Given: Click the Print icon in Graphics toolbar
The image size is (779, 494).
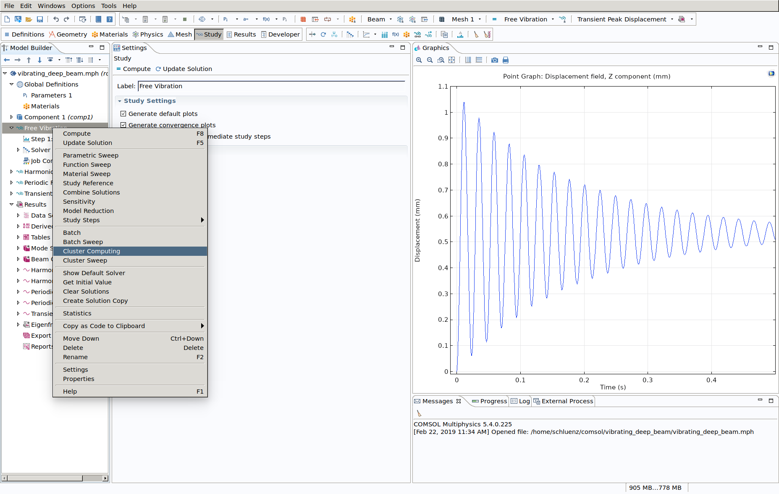Looking at the screenshot, I should [506, 60].
